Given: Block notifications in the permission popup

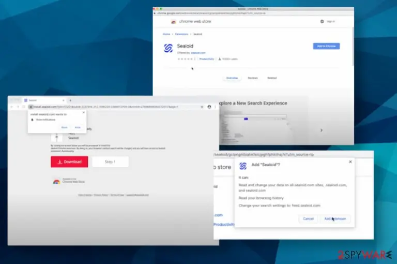Looking at the screenshot, I should point(64,127).
